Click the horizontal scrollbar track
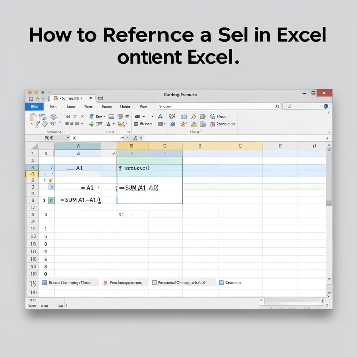Image resolution: width=357 pixels, height=357 pixels. click(x=294, y=301)
